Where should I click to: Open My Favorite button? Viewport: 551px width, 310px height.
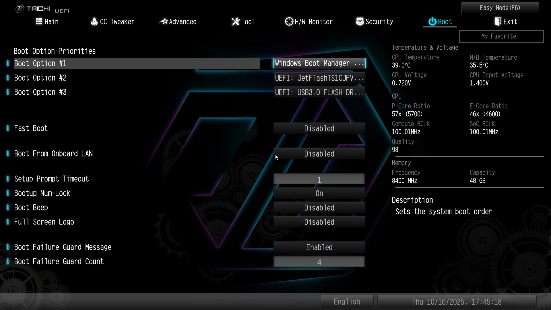point(501,36)
